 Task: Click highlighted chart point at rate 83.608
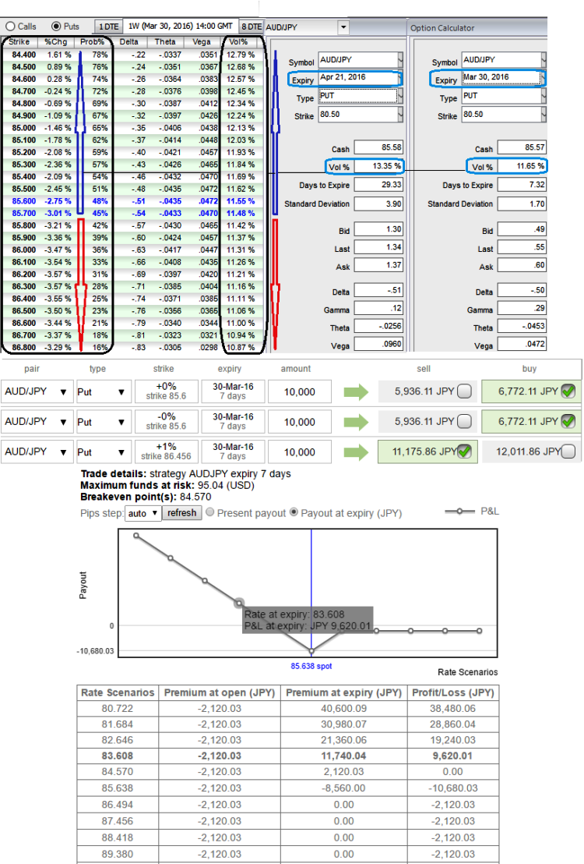point(239,604)
